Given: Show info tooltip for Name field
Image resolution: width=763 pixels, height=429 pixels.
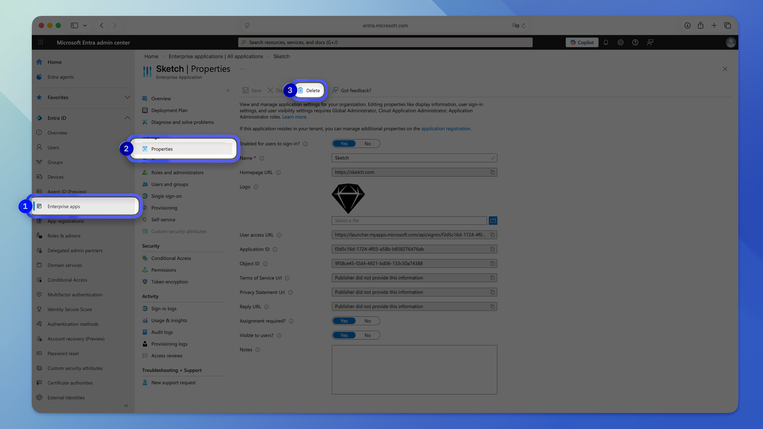Looking at the screenshot, I should [261, 158].
